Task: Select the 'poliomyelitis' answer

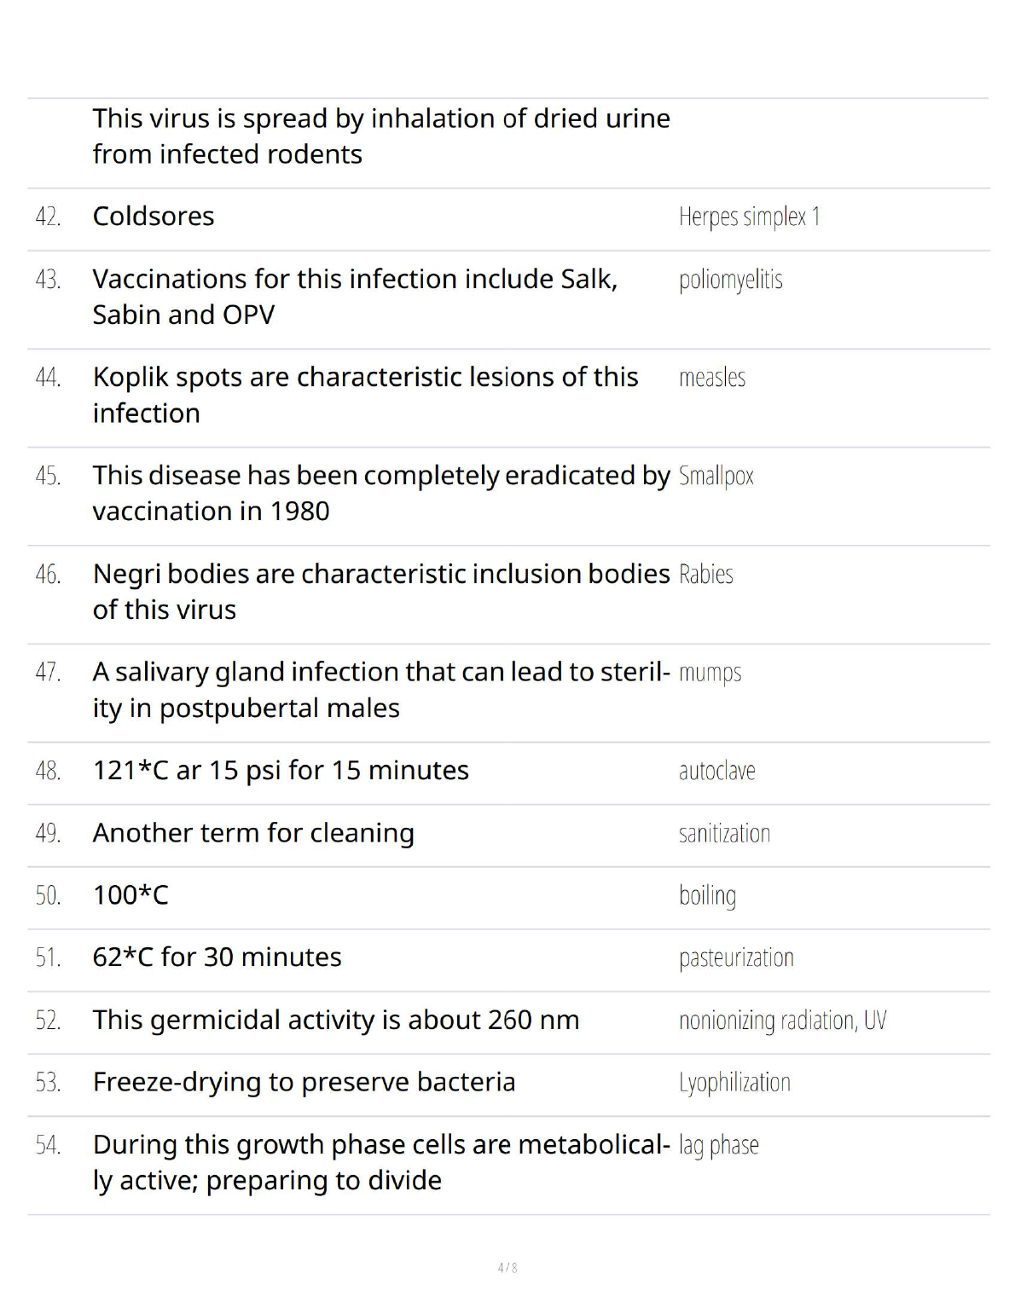Action: [x=730, y=280]
